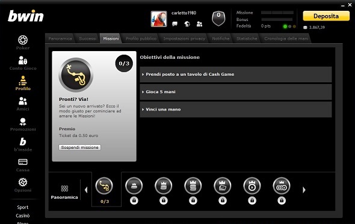Select locked mission with crowned single chip

tap(252, 186)
